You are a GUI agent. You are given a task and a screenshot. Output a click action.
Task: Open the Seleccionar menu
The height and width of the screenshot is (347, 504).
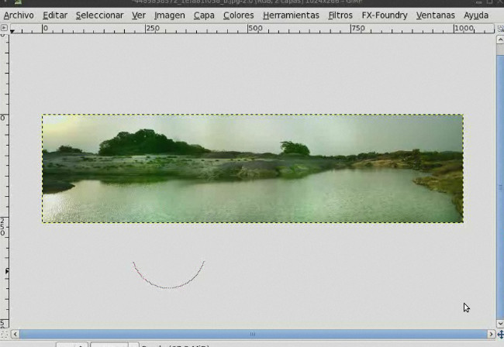tap(99, 15)
